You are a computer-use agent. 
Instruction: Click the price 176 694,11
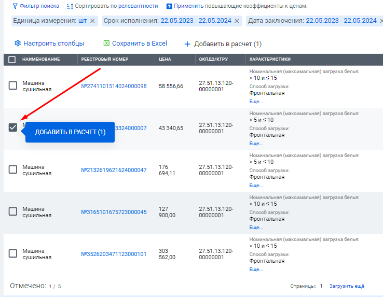tap(167, 170)
